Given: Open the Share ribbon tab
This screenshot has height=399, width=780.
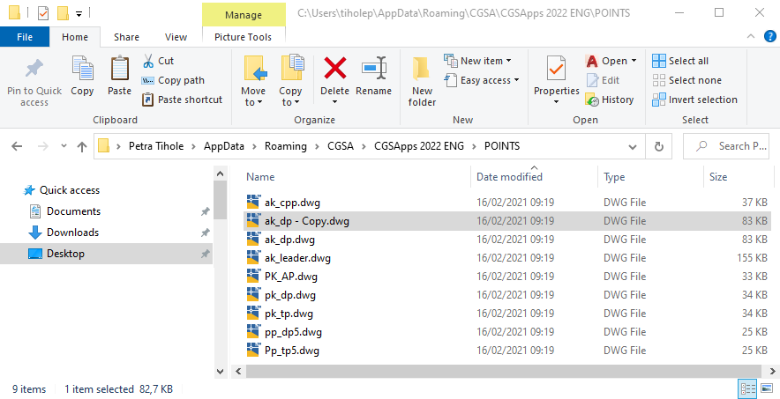Looking at the screenshot, I should (126, 37).
